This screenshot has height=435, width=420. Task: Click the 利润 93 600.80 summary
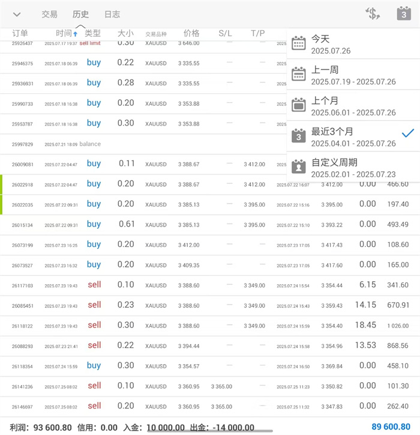[41, 428]
